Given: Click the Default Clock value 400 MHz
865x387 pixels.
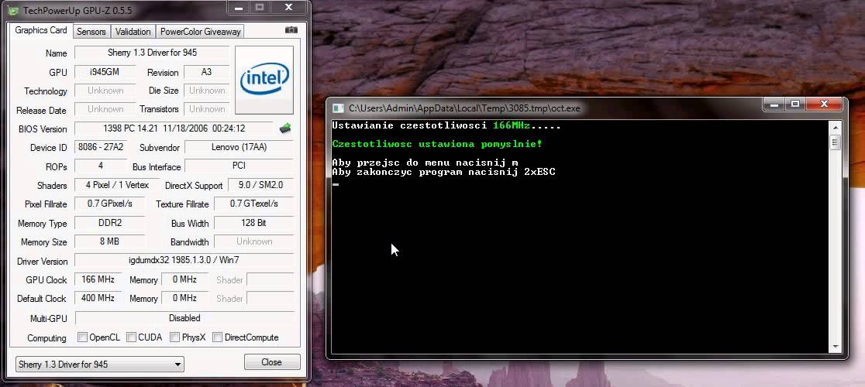Looking at the screenshot, I should point(98,298).
